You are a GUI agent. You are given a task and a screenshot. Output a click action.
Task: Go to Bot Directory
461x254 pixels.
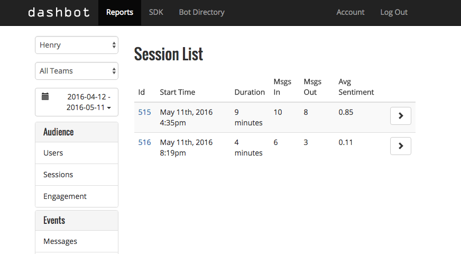[x=201, y=12]
